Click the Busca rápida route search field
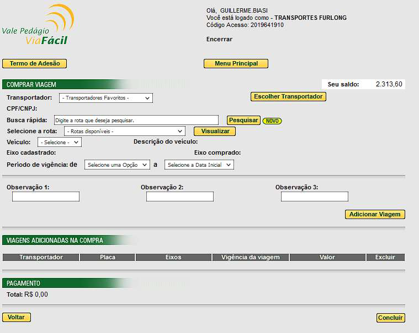 pos(136,120)
